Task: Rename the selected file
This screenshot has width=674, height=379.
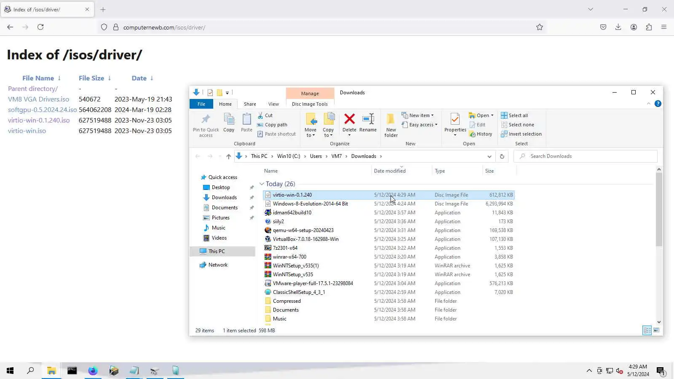Action: pyautogui.click(x=368, y=123)
